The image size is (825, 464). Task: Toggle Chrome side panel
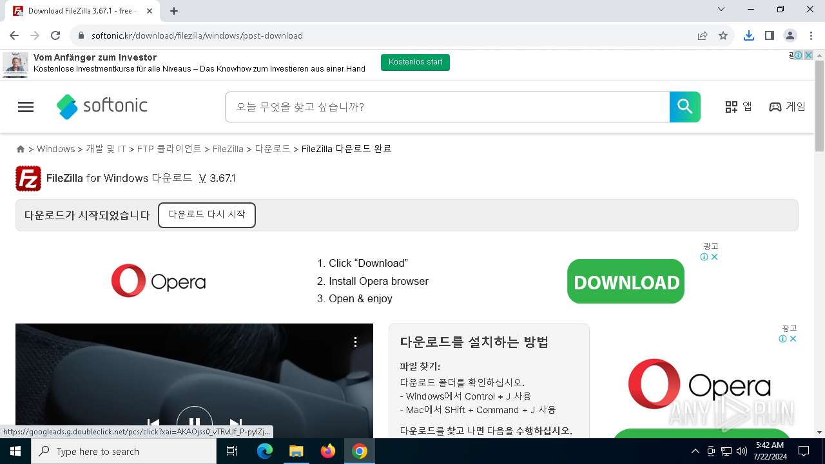point(770,35)
